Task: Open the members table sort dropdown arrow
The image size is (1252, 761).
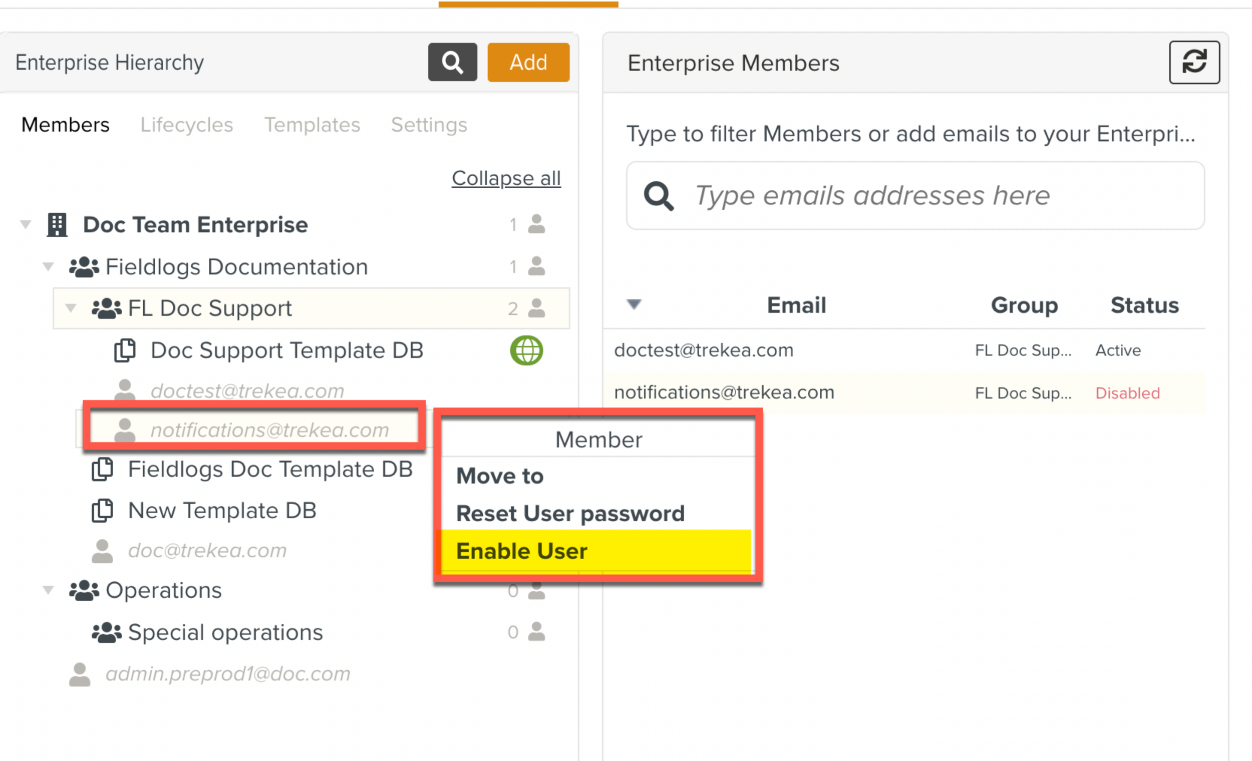Action: tap(634, 304)
